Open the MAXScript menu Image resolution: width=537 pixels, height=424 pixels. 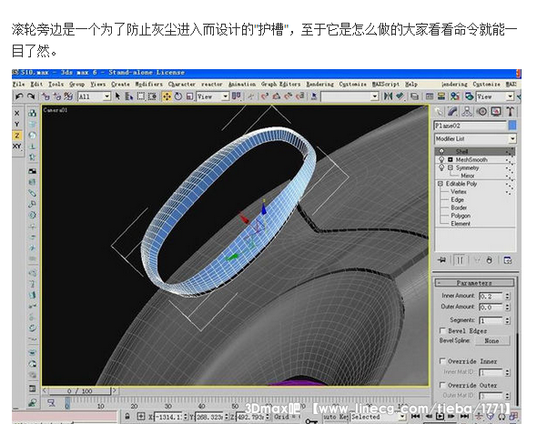tap(386, 84)
